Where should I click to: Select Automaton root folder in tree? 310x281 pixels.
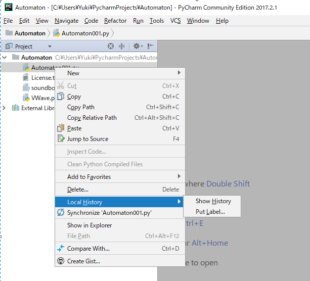point(36,58)
